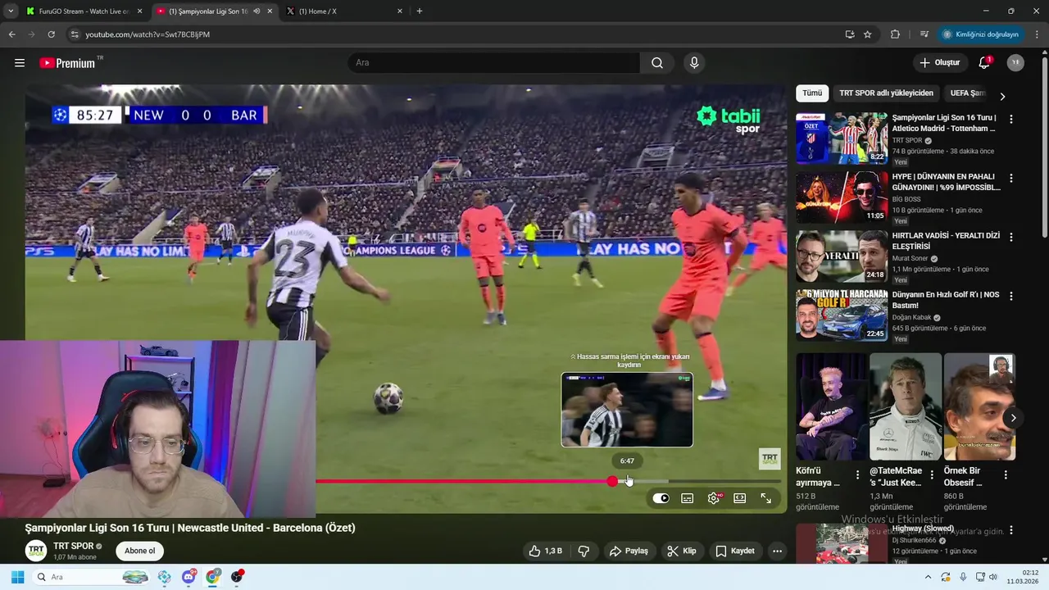This screenshot has width=1049, height=590.
Task: Open options for Dünyanın En Hızlı Golf video
Action: [x=1010, y=296]
